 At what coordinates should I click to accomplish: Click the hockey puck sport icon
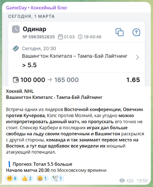click(16, 48)
